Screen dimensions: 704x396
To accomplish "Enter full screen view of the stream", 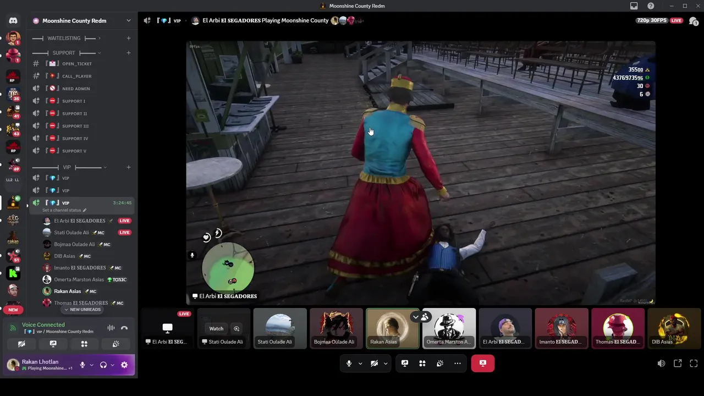I will click(x=694, y=364).
